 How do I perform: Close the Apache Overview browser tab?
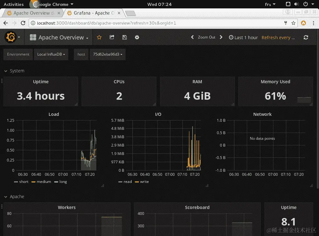pyautogui.click(x=59, y=13)
